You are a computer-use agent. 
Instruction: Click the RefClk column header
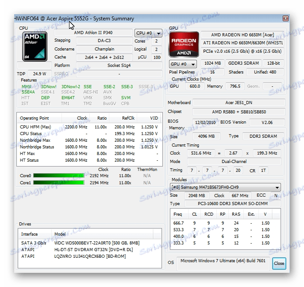[x=123, y=118]
